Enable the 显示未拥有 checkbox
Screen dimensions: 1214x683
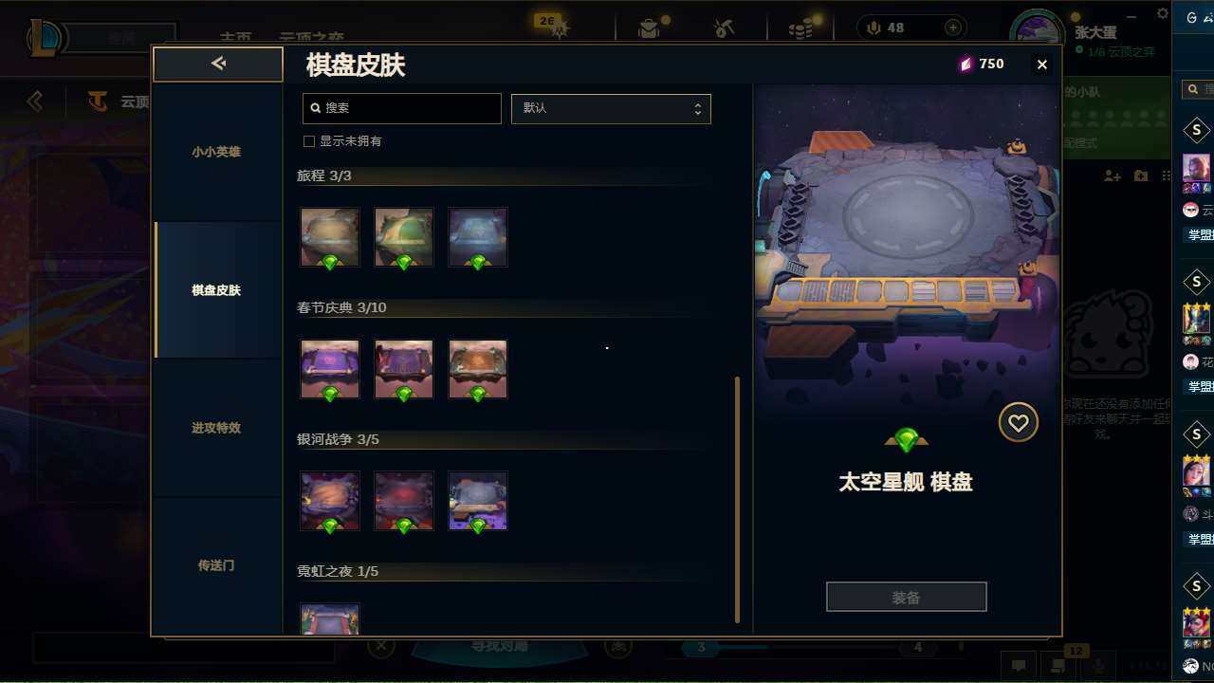pos(308,141)
